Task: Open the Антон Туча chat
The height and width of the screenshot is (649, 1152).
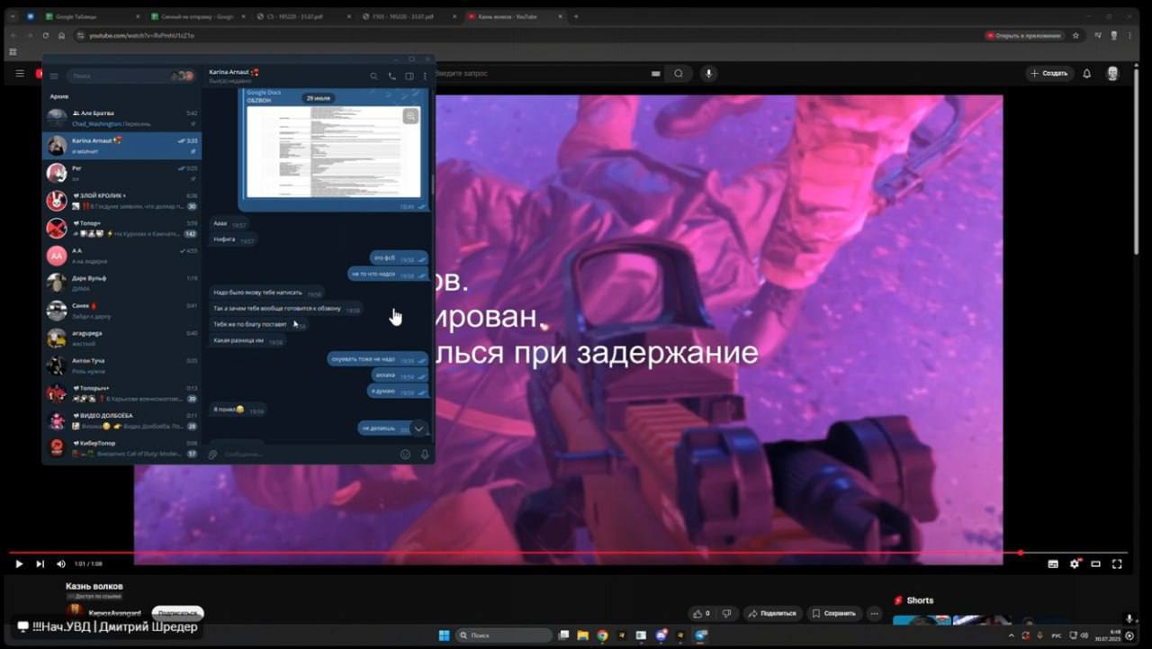Action: 121,365
